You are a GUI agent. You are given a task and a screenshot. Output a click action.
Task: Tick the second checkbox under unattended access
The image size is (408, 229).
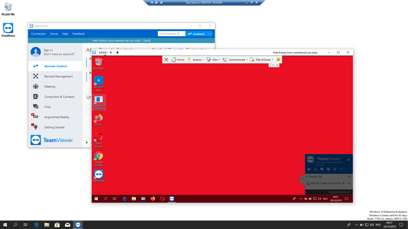click(89, 113)
